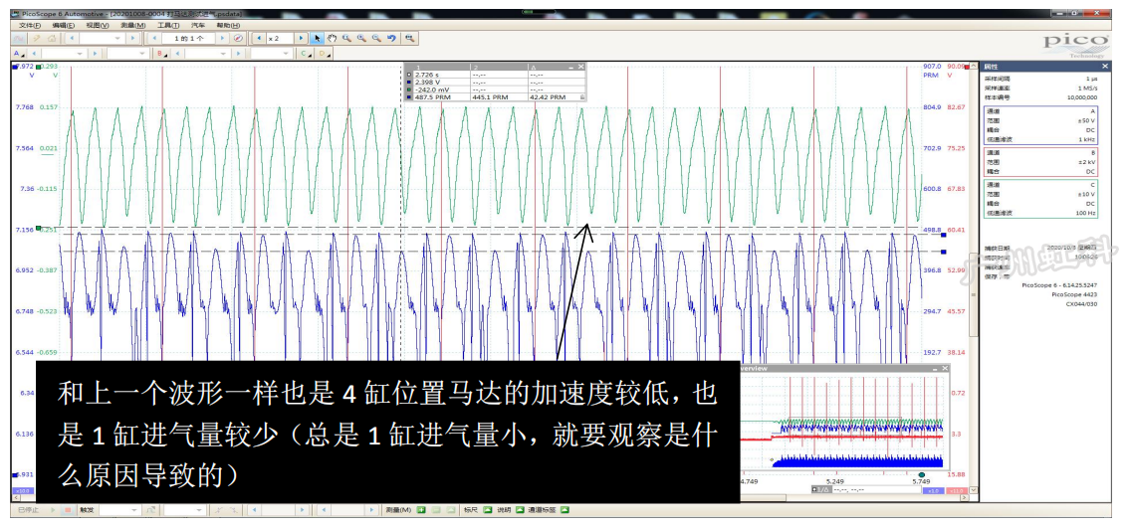Open channel D options button
The height and width of the screenshot is (529, 1132).
tap(326, 54)
